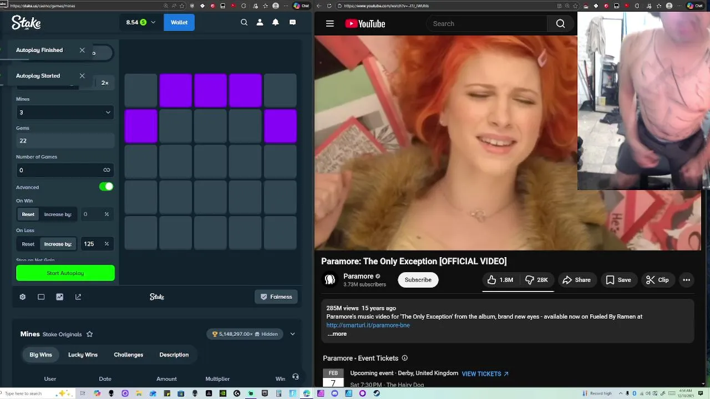Open Stake search with the magnifier icon
Screen dimensions: 710x399
click(244, 22)
